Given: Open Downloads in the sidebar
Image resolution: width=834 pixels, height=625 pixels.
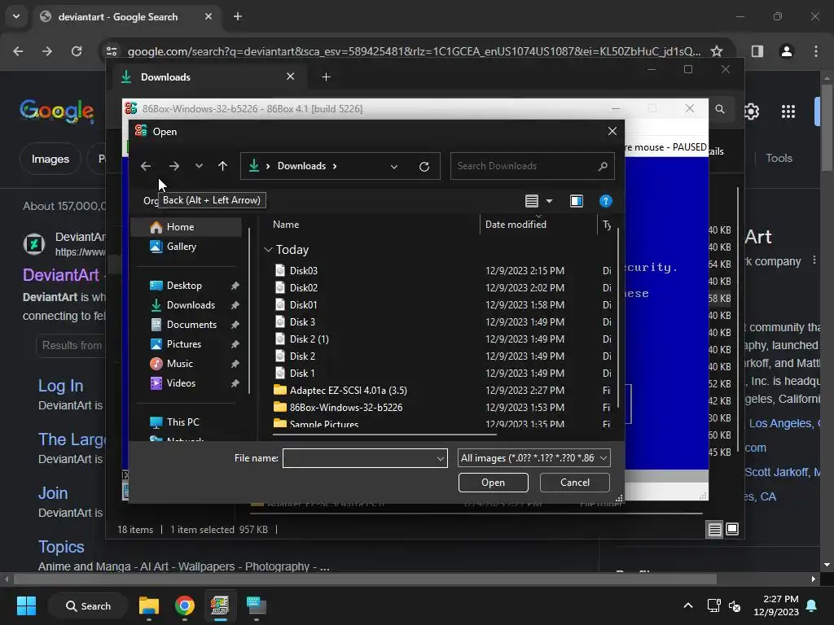Looking at the screenshot, I should 191,305.
